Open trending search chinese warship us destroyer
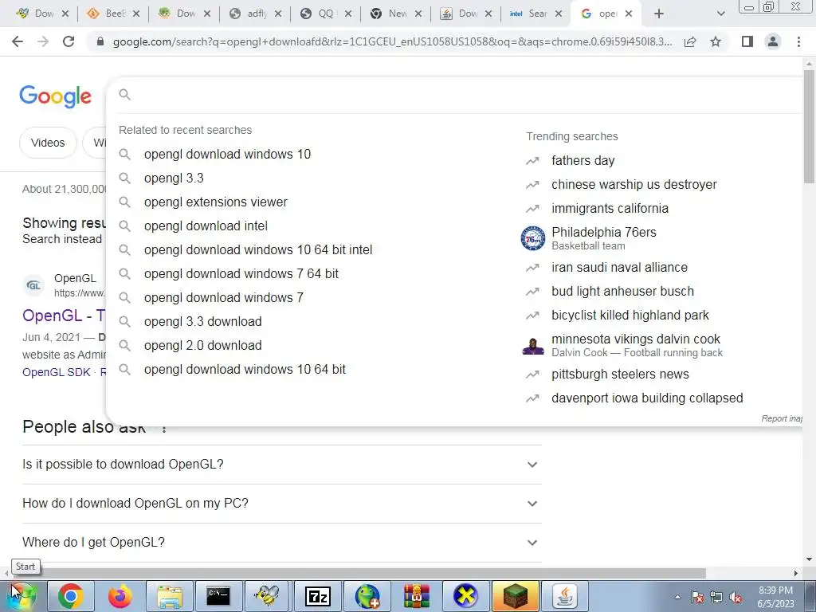Screen dimensions: 816x612 634,185
